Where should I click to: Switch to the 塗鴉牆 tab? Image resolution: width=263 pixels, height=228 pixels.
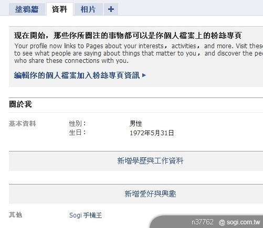(27, 9)
